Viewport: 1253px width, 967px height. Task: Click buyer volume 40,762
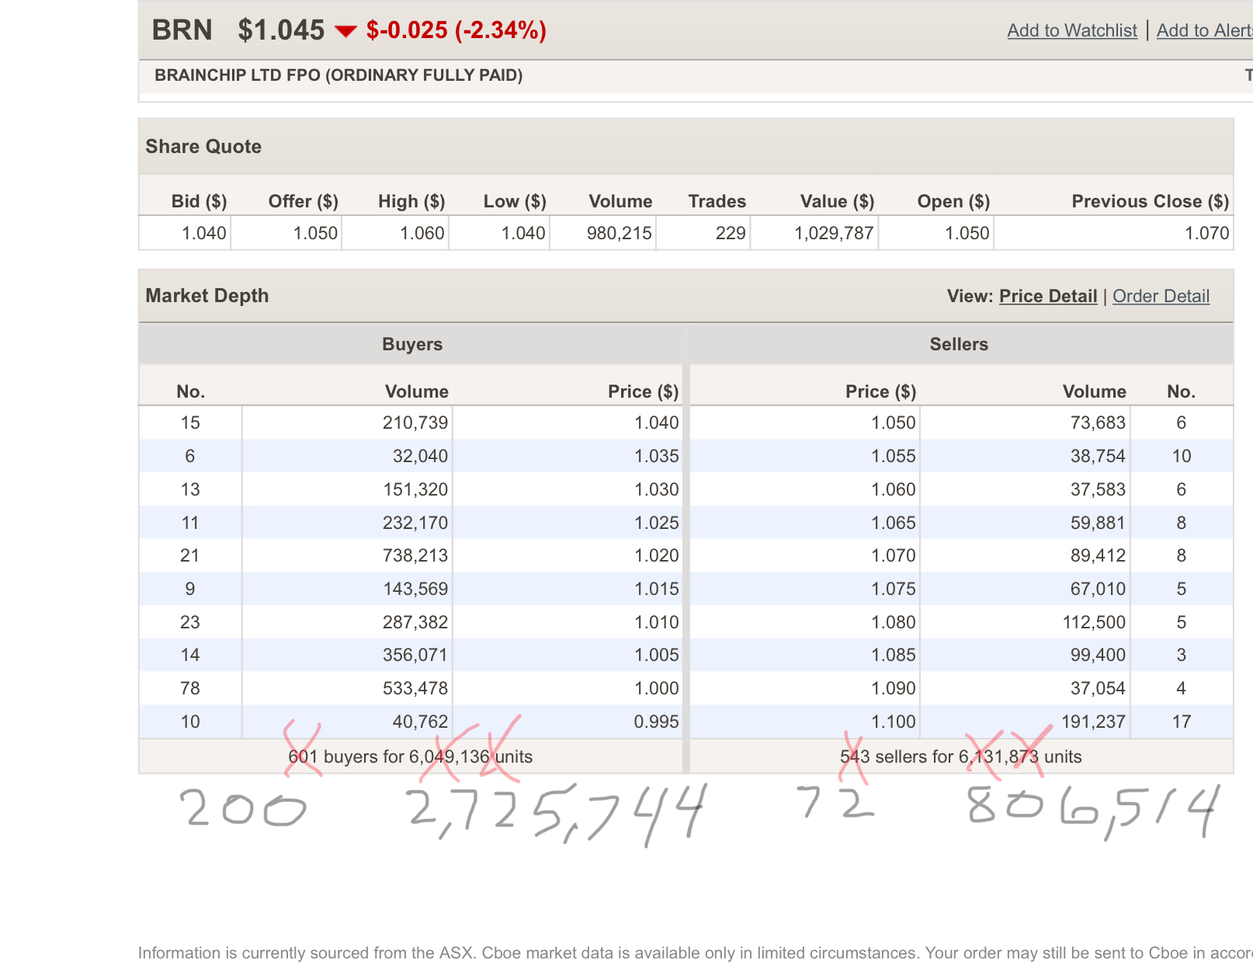(420, 722)
